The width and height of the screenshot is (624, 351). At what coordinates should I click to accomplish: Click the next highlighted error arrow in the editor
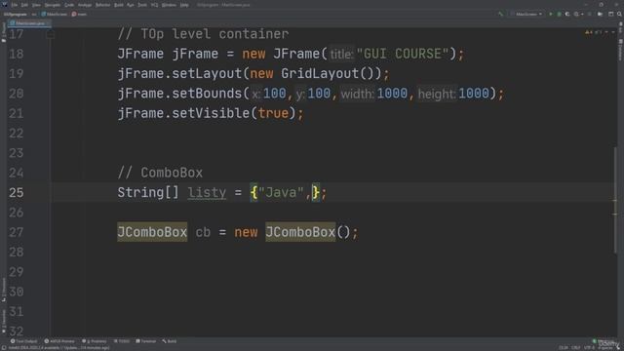[x=612, y=32]
